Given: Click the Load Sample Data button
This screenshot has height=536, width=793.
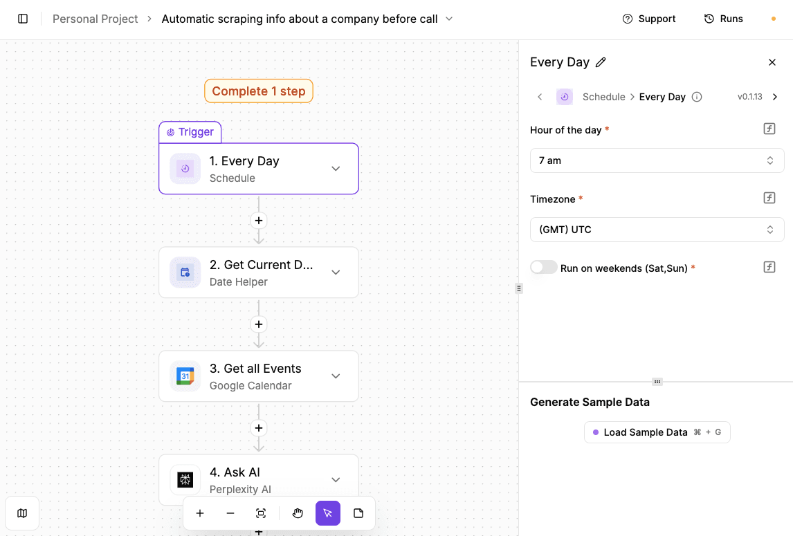Looking at the screenshot, I should tap(656, 432).
